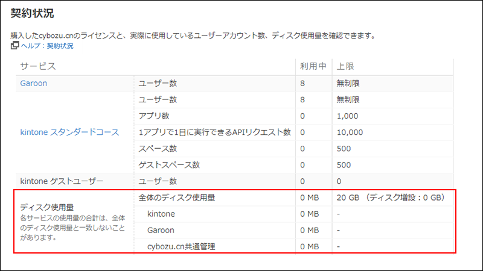Click the 上限 column header
The height and width of the screenshot is (271, 483).
(345, 66)
